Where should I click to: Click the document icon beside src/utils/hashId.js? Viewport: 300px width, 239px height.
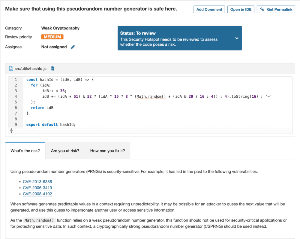pyautogui.click(x=11, y=69)
